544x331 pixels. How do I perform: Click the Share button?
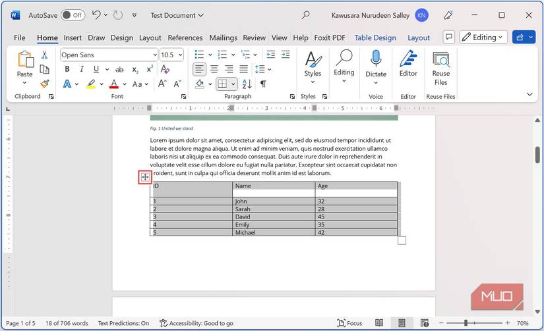(520, 37)
